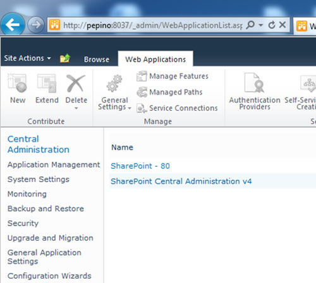Click the Navigate Up folder icon
The height and width of the screenshot is (283, 316).
click(65, 58)
